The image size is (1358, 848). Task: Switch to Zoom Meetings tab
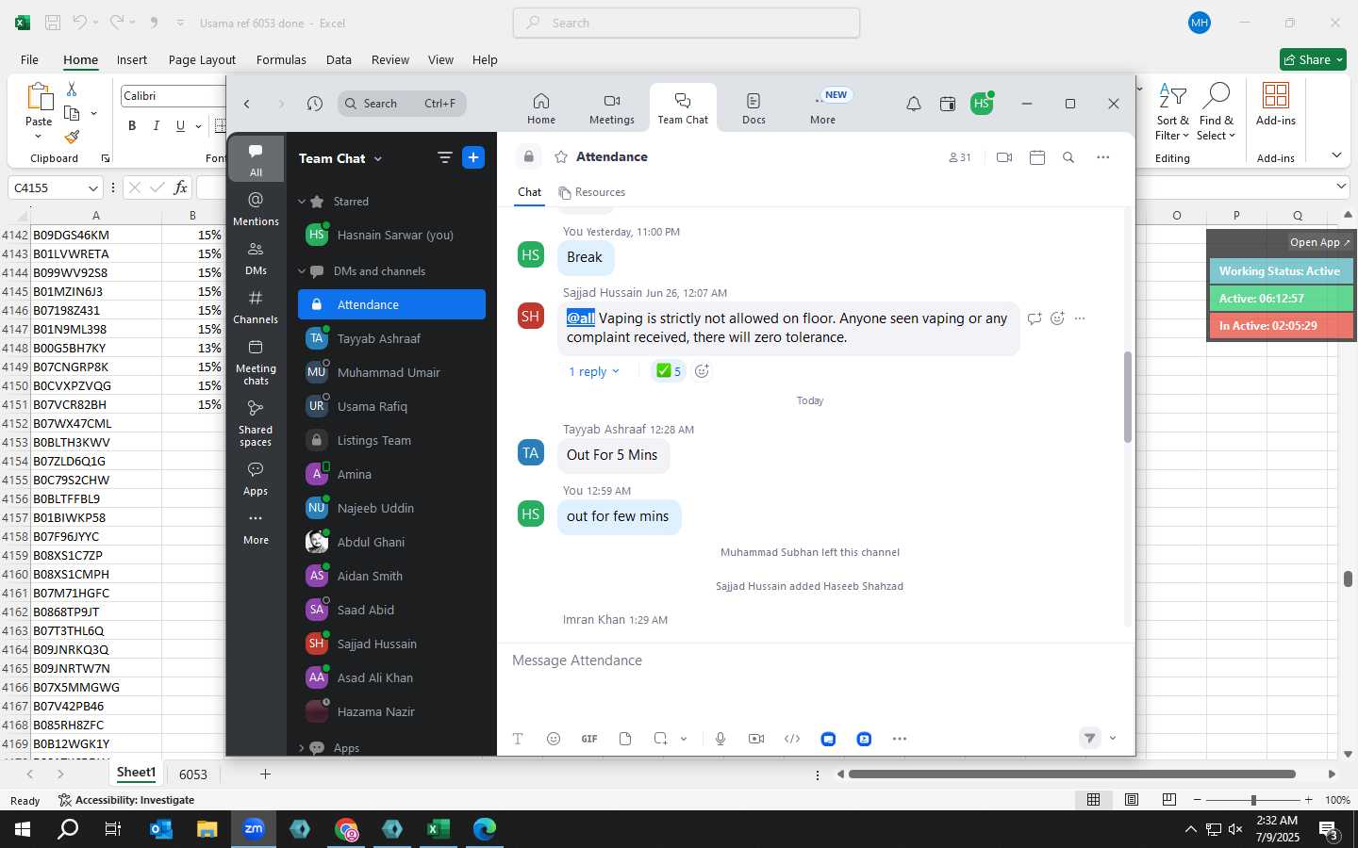point(612,108)
